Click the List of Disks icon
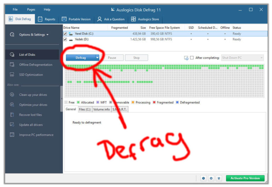Viewport: 272px width, 187px height. tap(12, 55)
